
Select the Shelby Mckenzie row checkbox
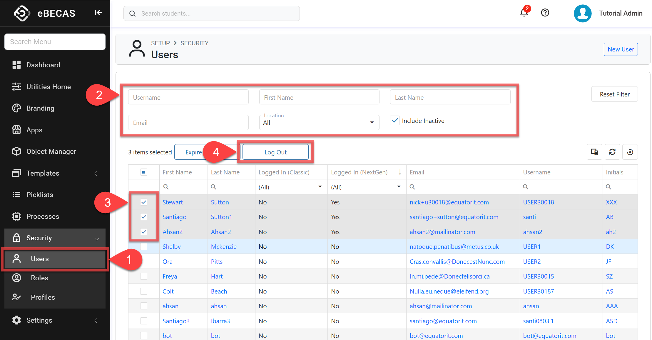pyautogui.click(x=144, y=246)
